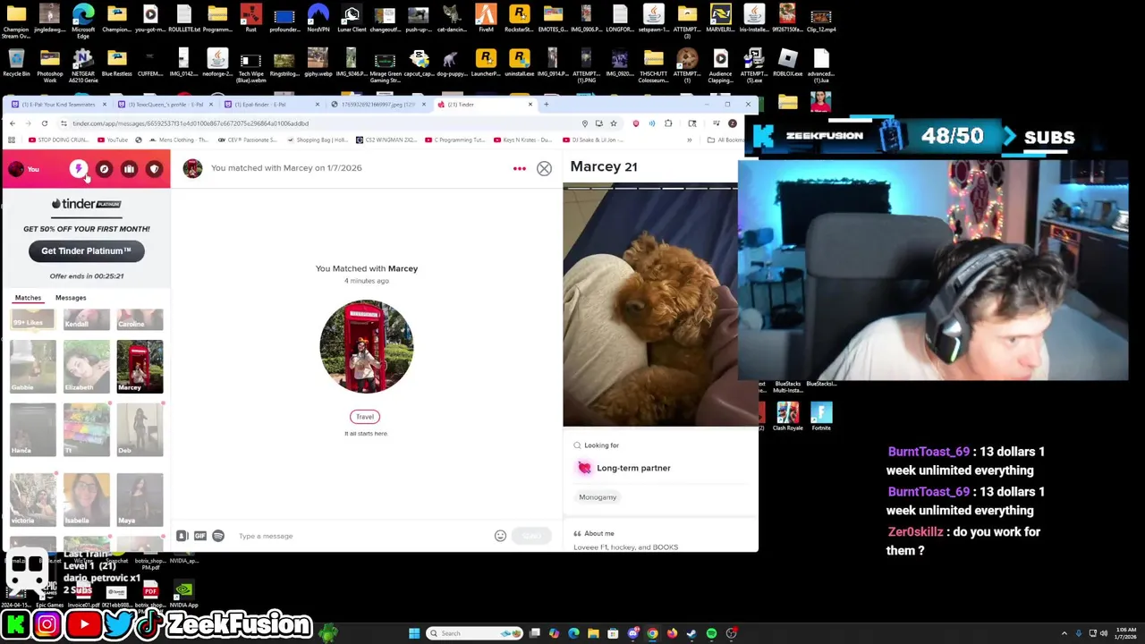The width and height of the screenshot is (1145, 644).
Task: Switch to the Messages tab
Action: (x=71, y=298)
